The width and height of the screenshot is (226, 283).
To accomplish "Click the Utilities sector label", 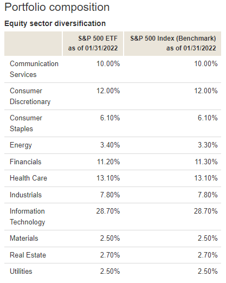I will pos(21,271).
